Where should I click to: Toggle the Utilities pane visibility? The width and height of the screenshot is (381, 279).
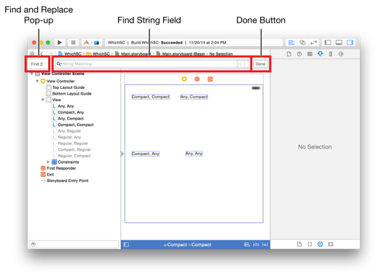(350, 42)
